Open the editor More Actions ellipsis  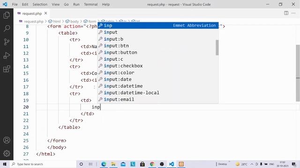click(x=293, y=13)
